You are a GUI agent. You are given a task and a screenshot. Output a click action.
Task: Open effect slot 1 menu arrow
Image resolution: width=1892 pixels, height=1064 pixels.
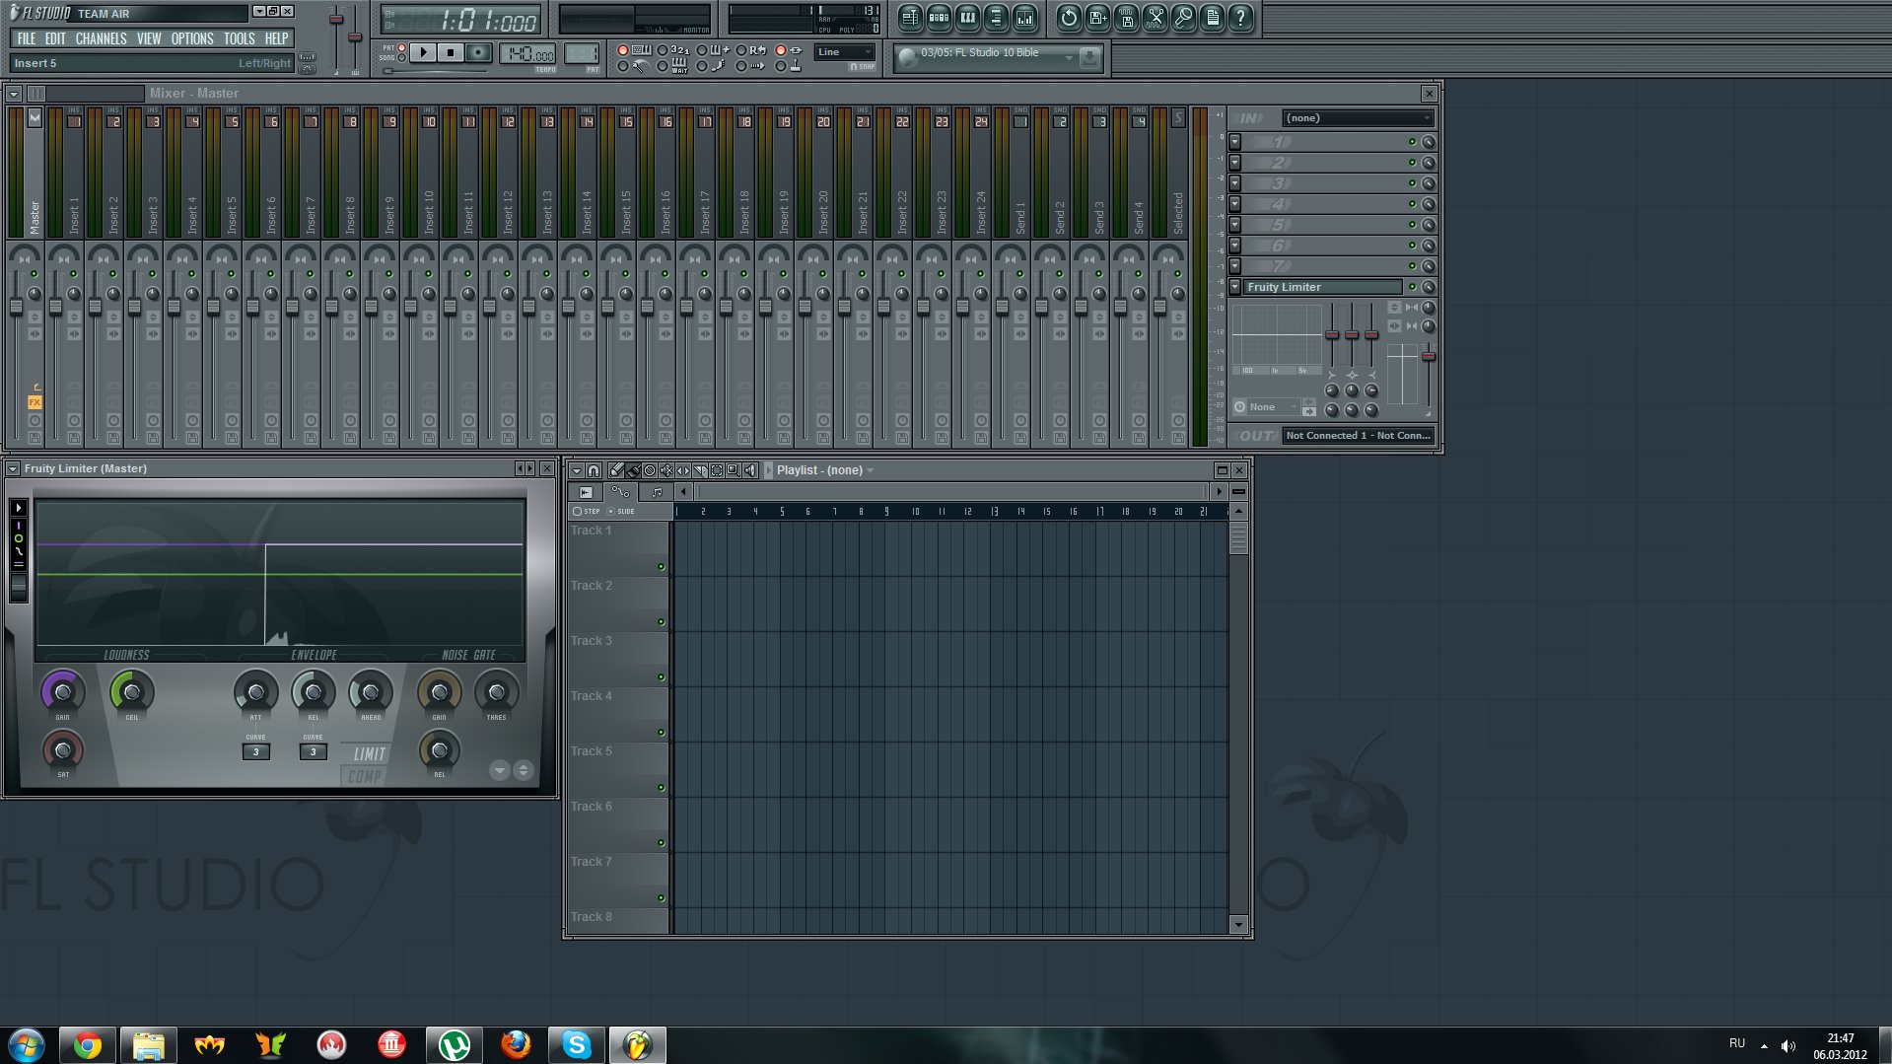click(1234, 142)
